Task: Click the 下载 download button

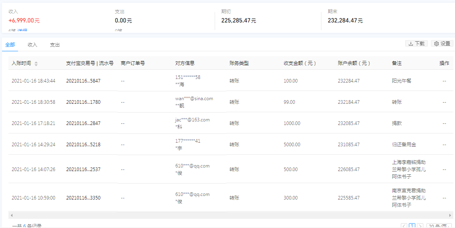Action: (x=416, y=43)
